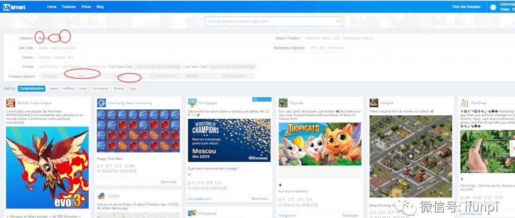Open First Seen Date range picker
Screen dimensions: 515x218
[157, 67]
